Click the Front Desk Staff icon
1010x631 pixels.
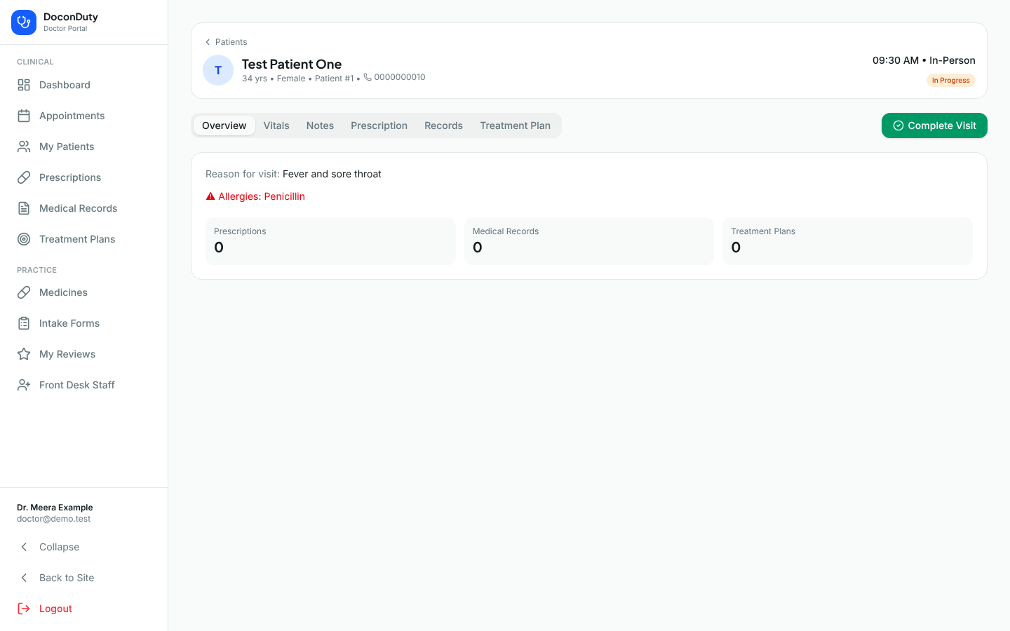coord(24,385)
